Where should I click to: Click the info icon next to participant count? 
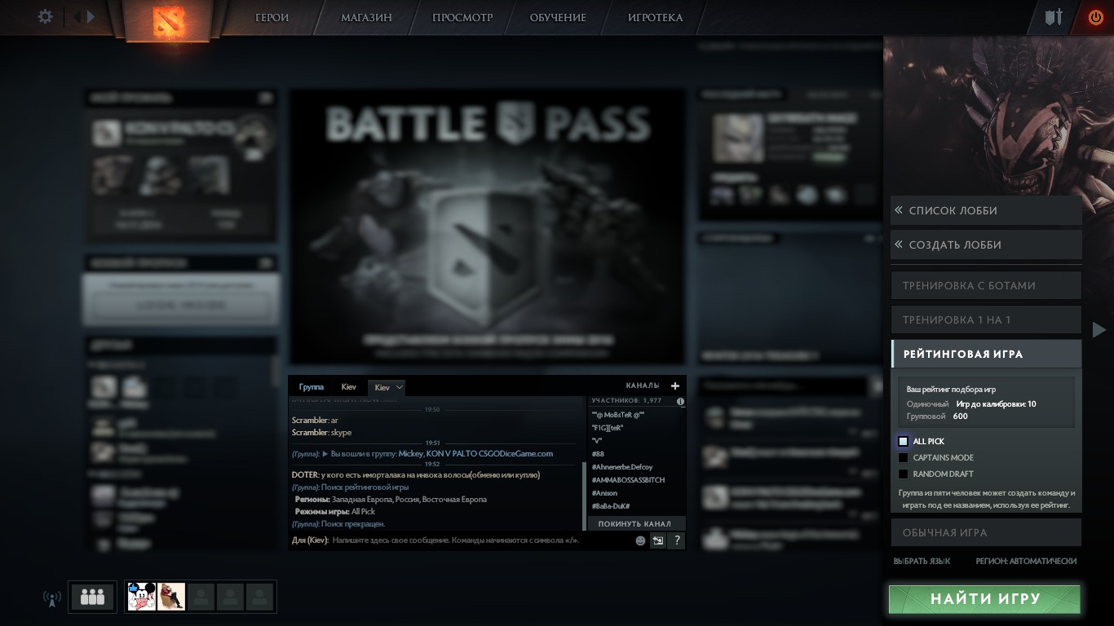click(682, 401)
